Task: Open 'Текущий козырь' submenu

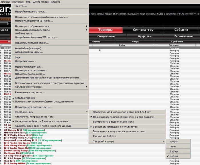Action: [x=127, y=142]
